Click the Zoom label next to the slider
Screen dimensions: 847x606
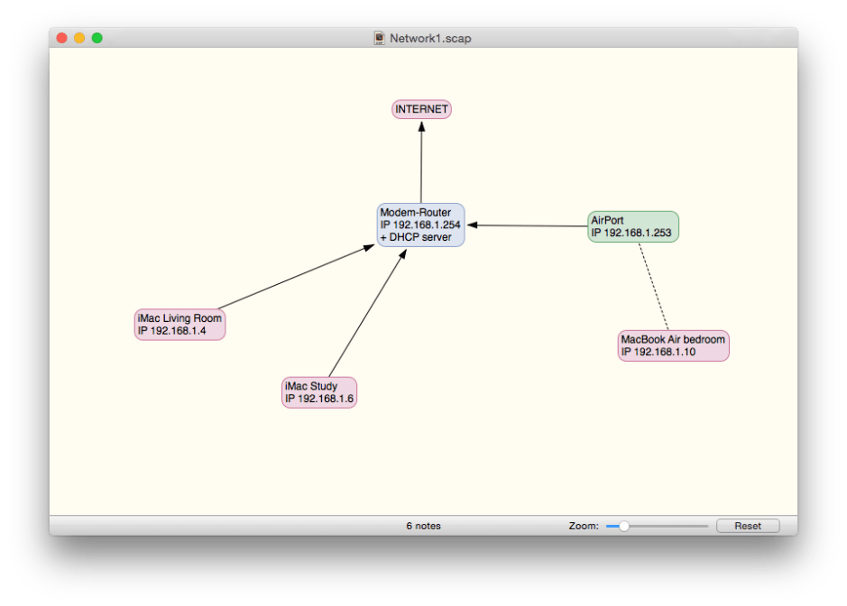[x=583, y=526]
